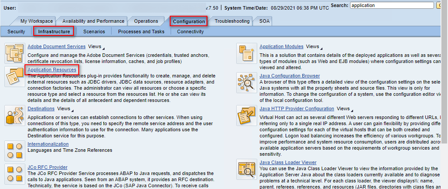Image resolution: width=448 pixels, height=189 pixels.
Task: Switch to the Troubleshooting tab
Action: [232, 21]
